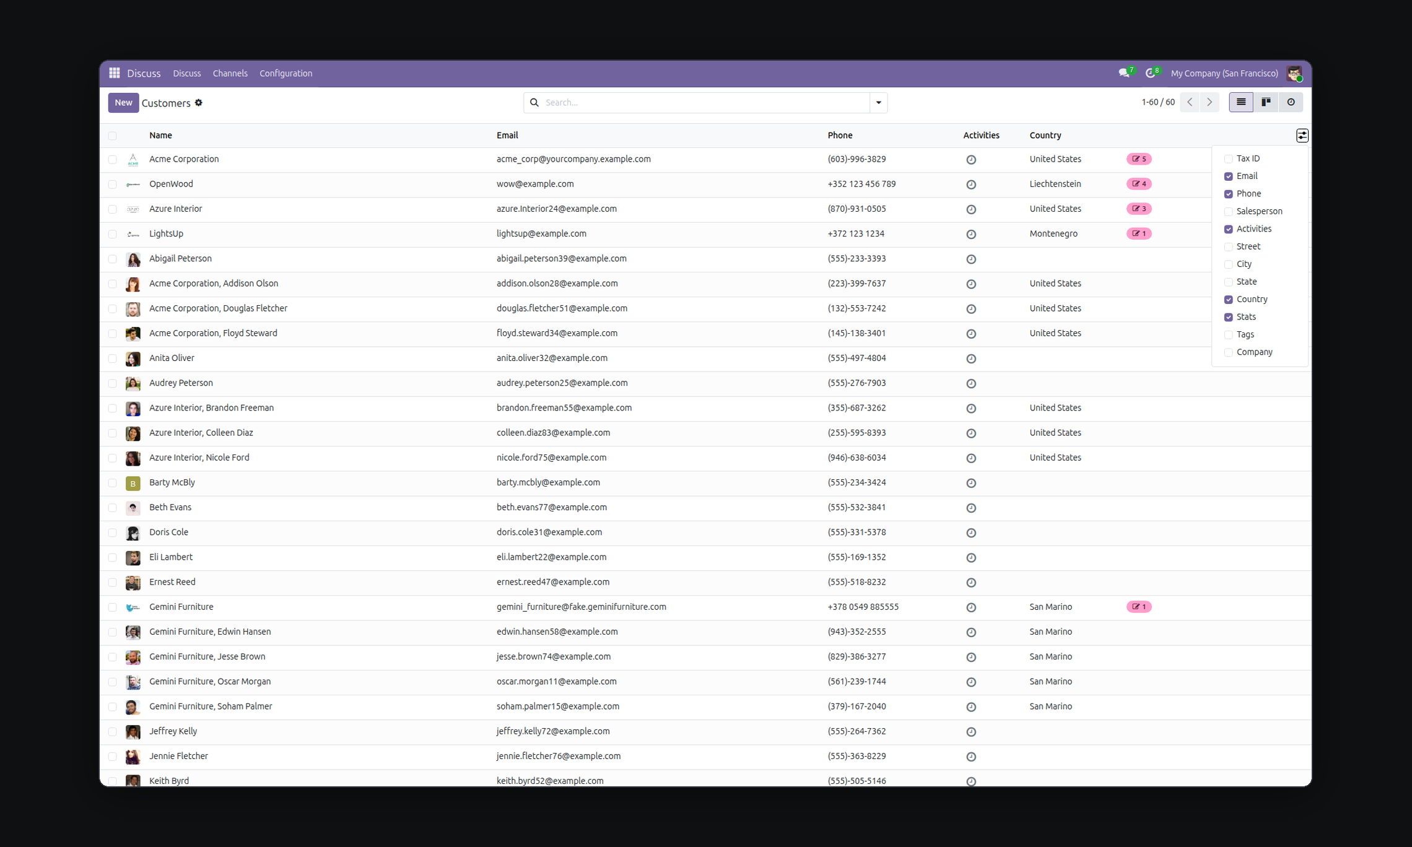Open the My Company (San Francisco) switcher
This screenshot has height=847, width=1412.
[x=1224, y=73]
